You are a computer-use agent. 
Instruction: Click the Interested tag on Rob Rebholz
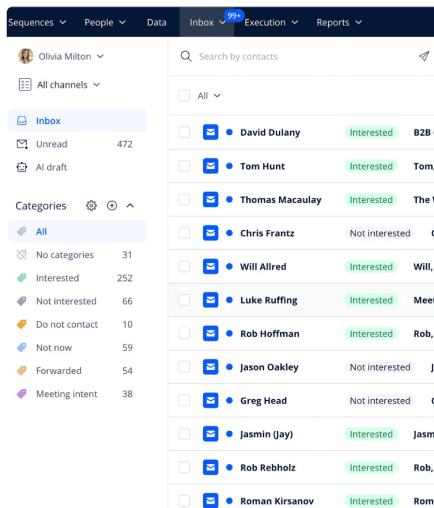371,468
